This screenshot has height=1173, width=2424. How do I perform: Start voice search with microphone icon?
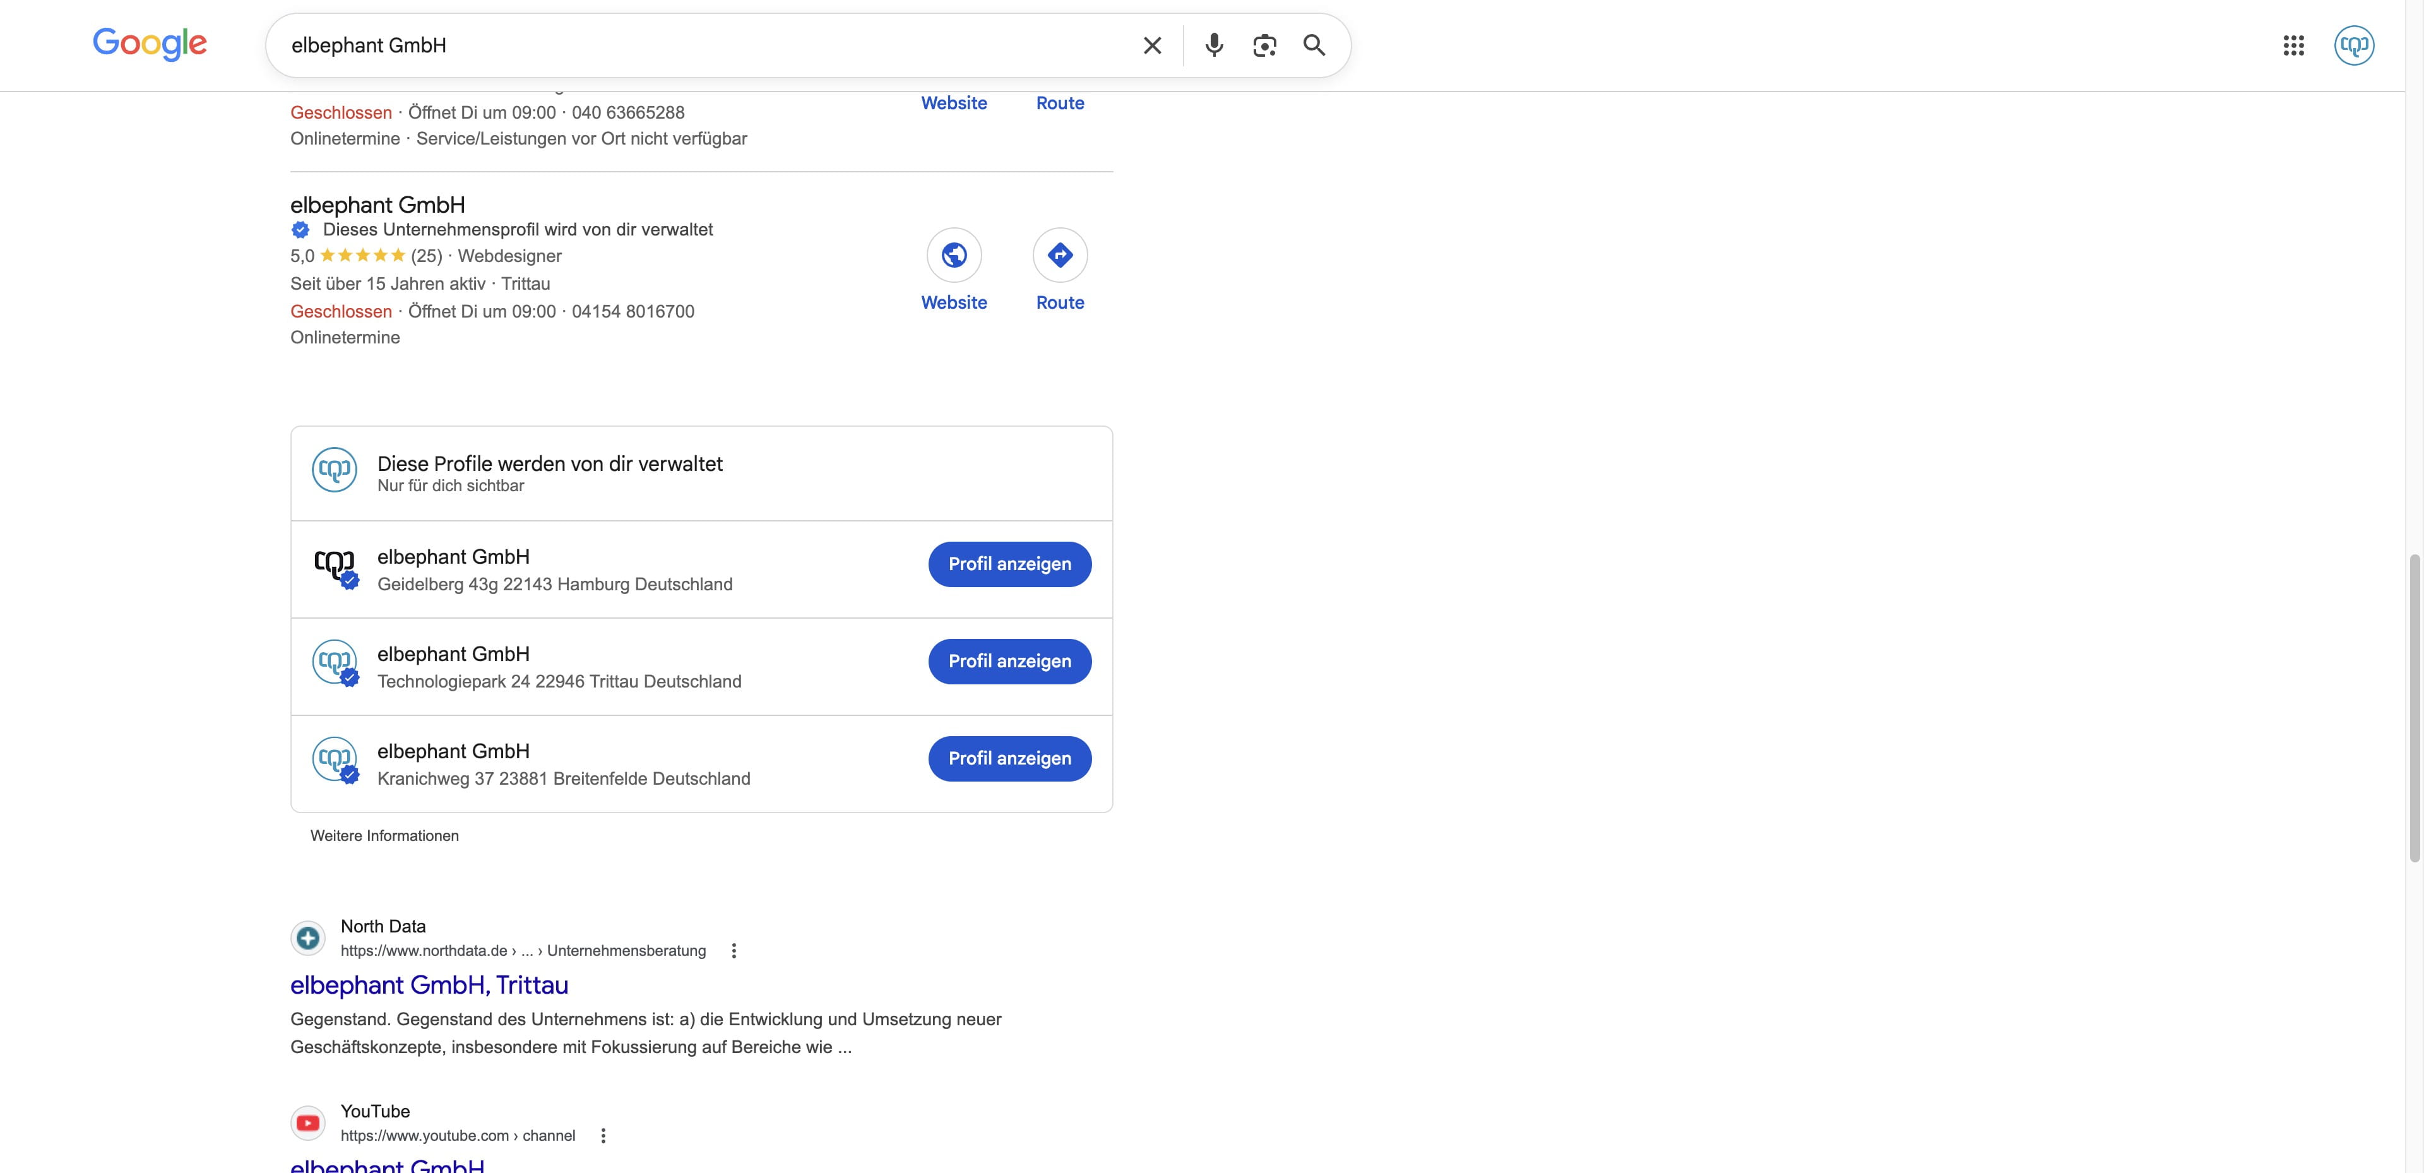click(1214, 45)
